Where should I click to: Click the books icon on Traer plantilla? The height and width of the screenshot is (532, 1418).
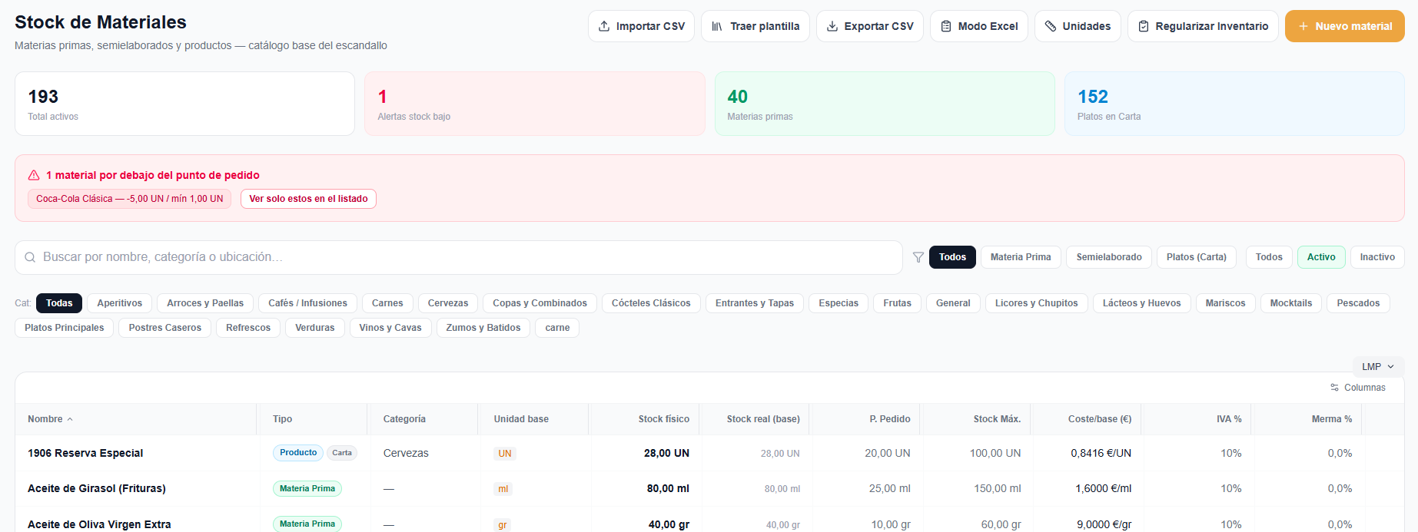pyautogui.click(x=717, y=26)
